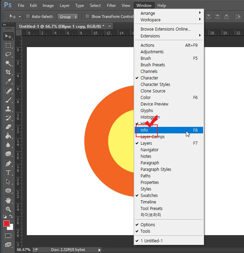Viewport: 244px width, 253px height.
Task: Click the white background color swatch
Action: 11,228
